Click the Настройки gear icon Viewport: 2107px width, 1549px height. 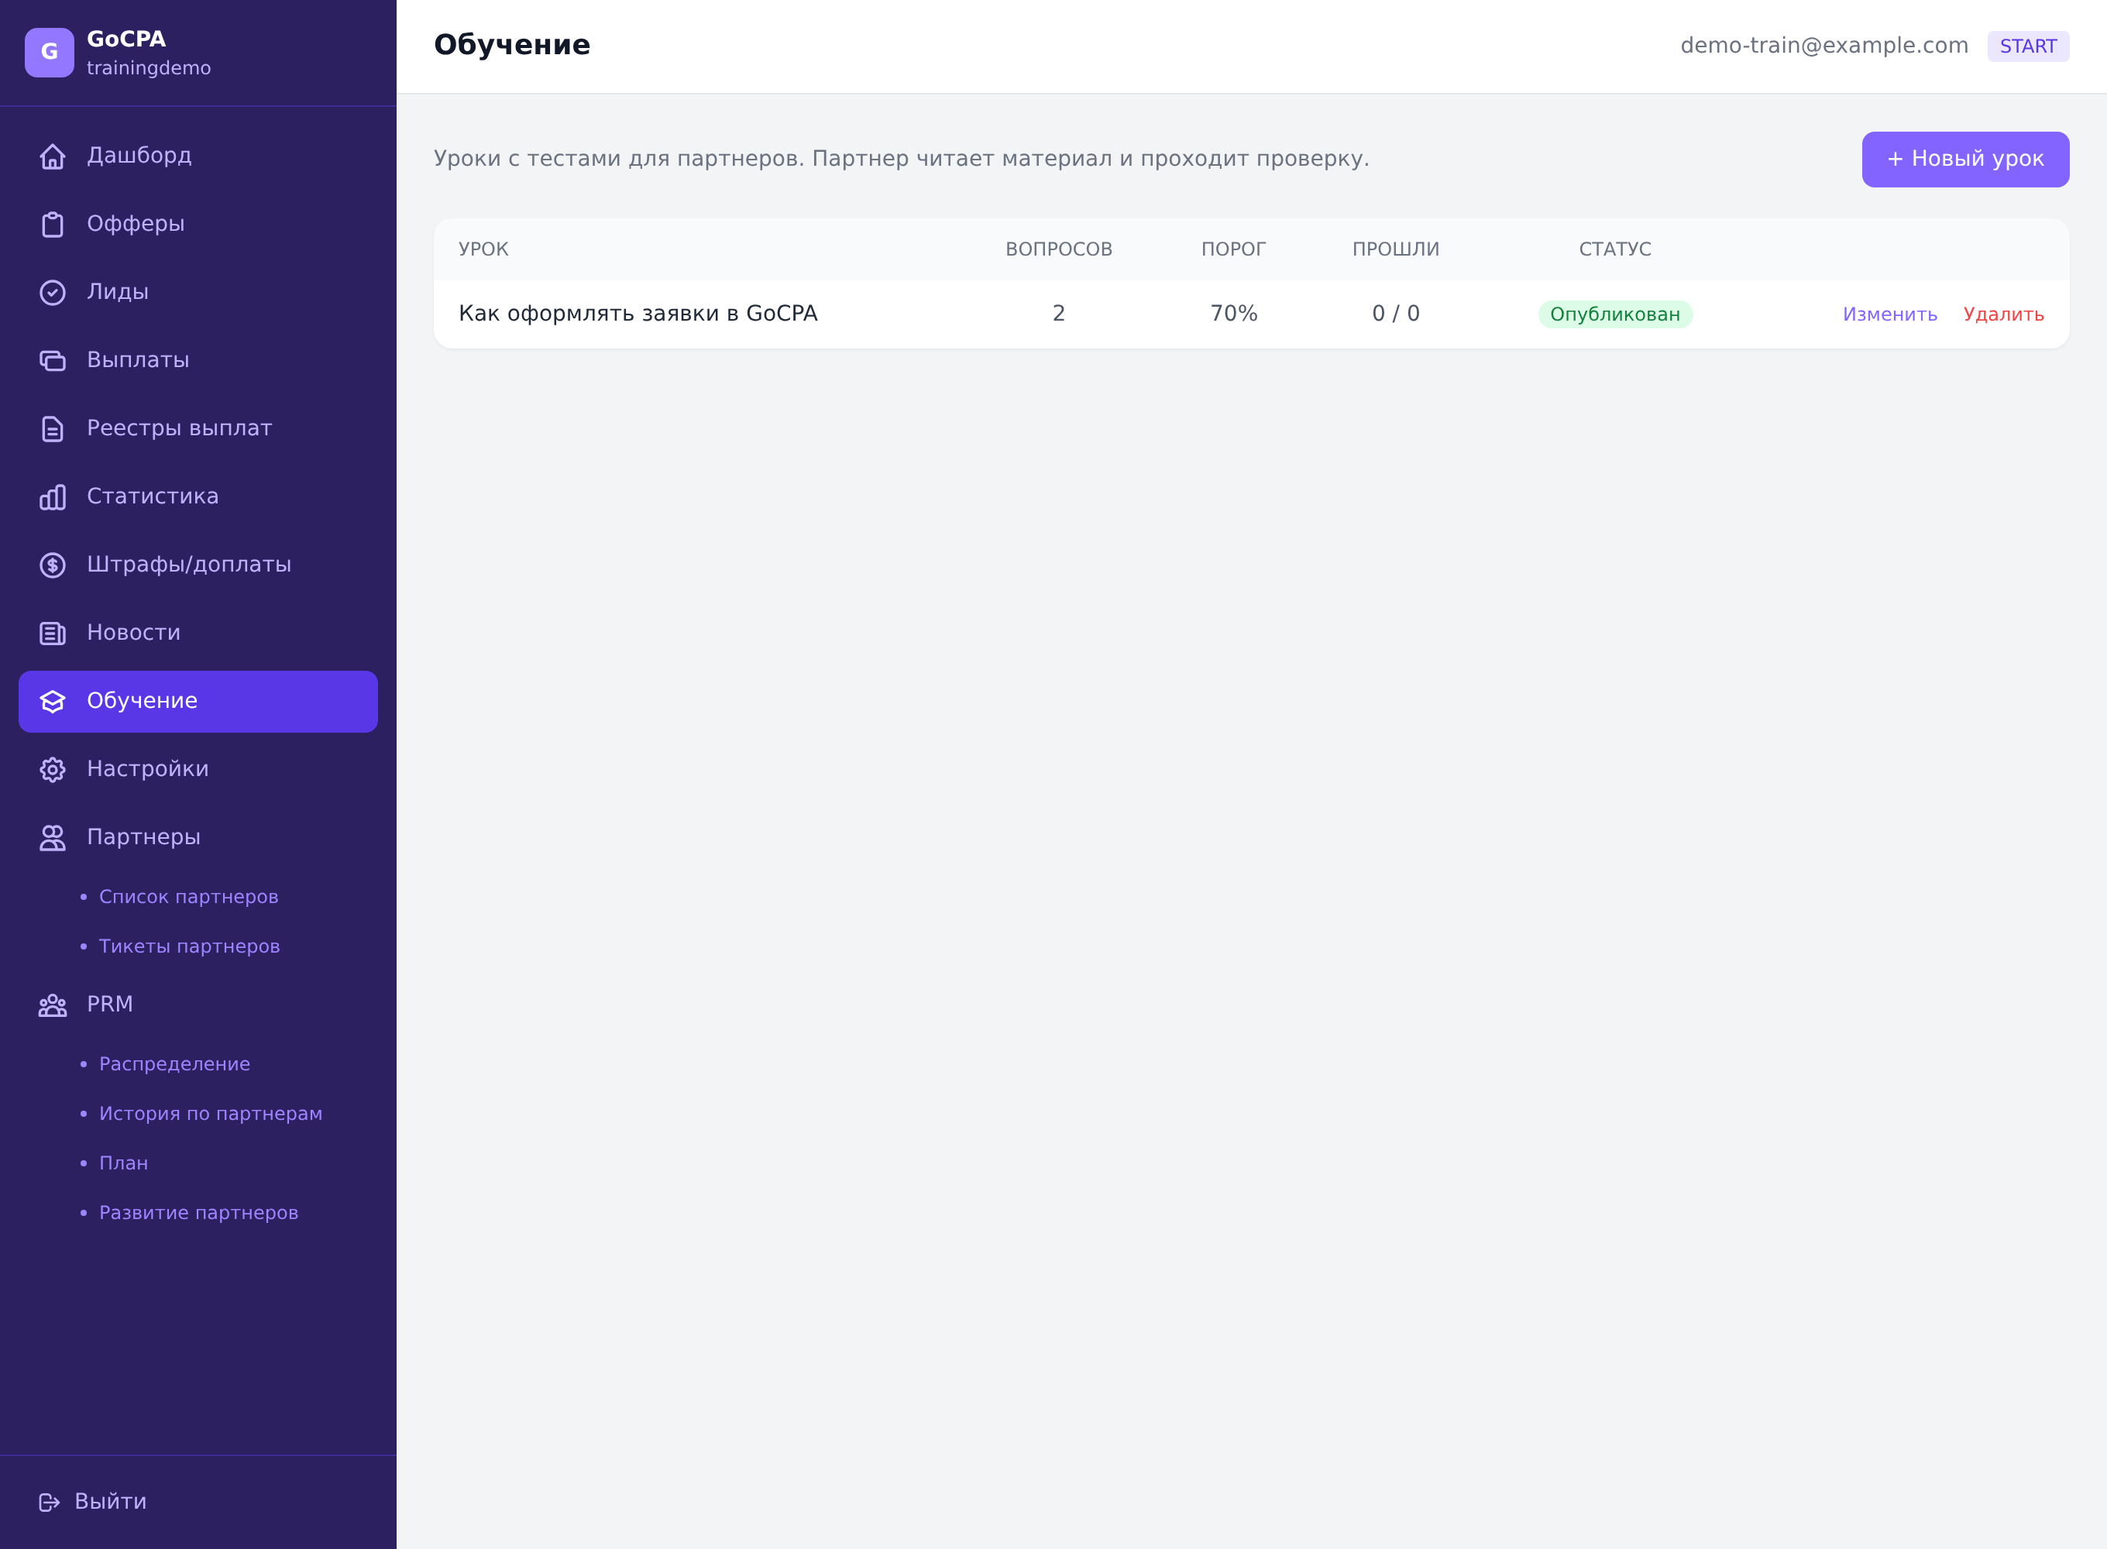tap(53, 770)
